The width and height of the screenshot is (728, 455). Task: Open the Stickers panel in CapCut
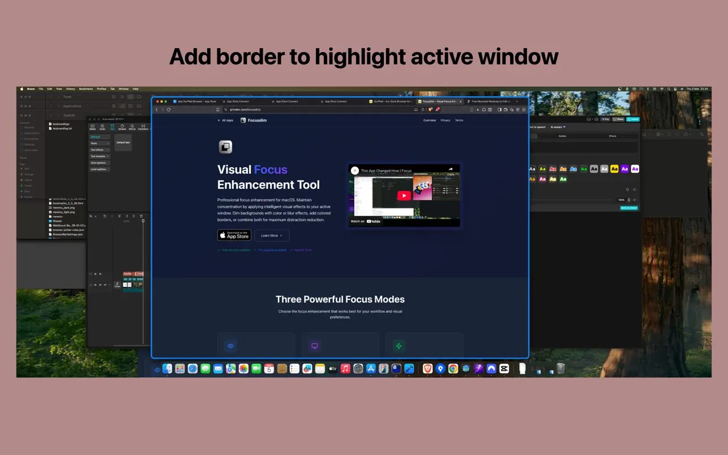[x=122, y=127]
